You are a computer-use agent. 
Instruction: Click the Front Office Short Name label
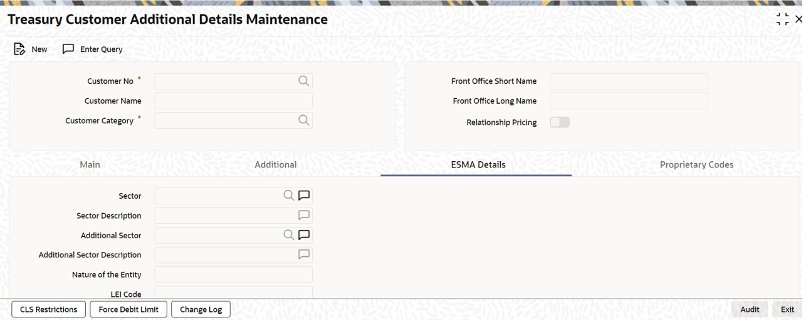coord(494,81)
